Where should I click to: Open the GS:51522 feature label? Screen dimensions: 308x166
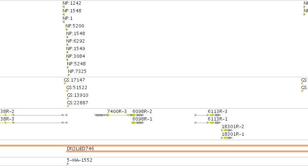77,88
